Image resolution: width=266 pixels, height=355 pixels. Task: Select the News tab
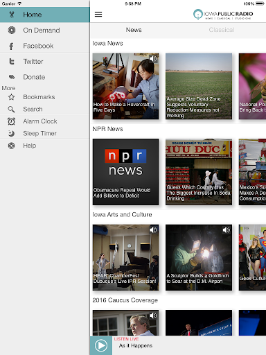[134, 30]
